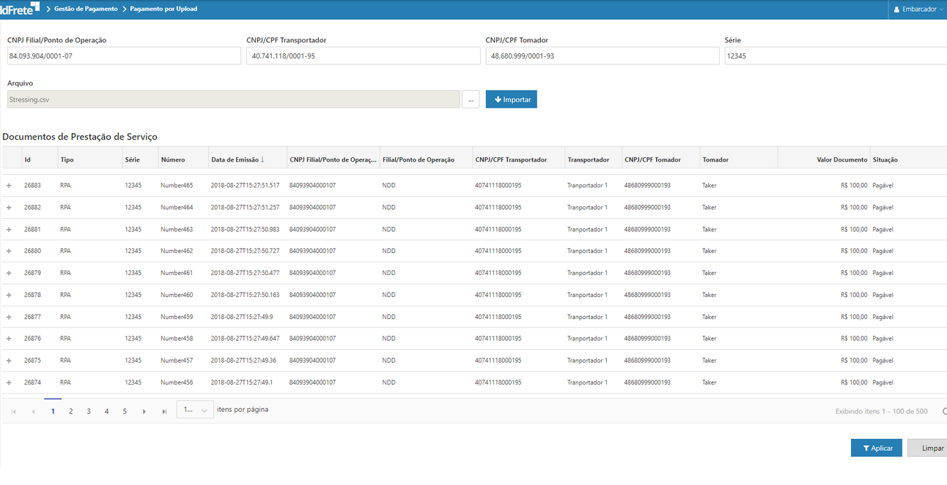This screenshot has height=485, width=947.
Task: Switch to page 5 of results
Action: (x=125, y=412)
